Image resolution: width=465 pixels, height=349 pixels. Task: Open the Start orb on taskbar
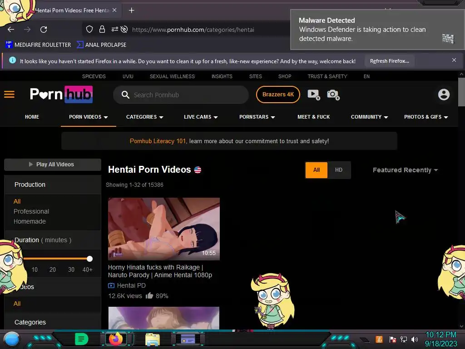[x=12, y=339]
